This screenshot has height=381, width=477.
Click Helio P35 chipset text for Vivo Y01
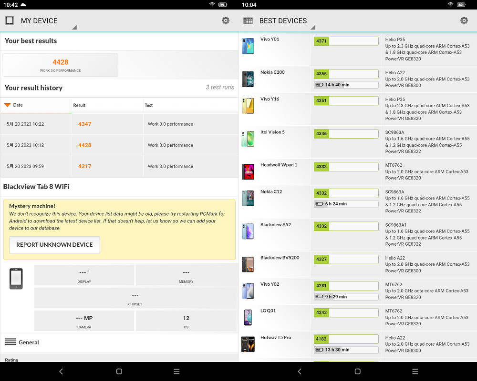(x=395, y=40)
